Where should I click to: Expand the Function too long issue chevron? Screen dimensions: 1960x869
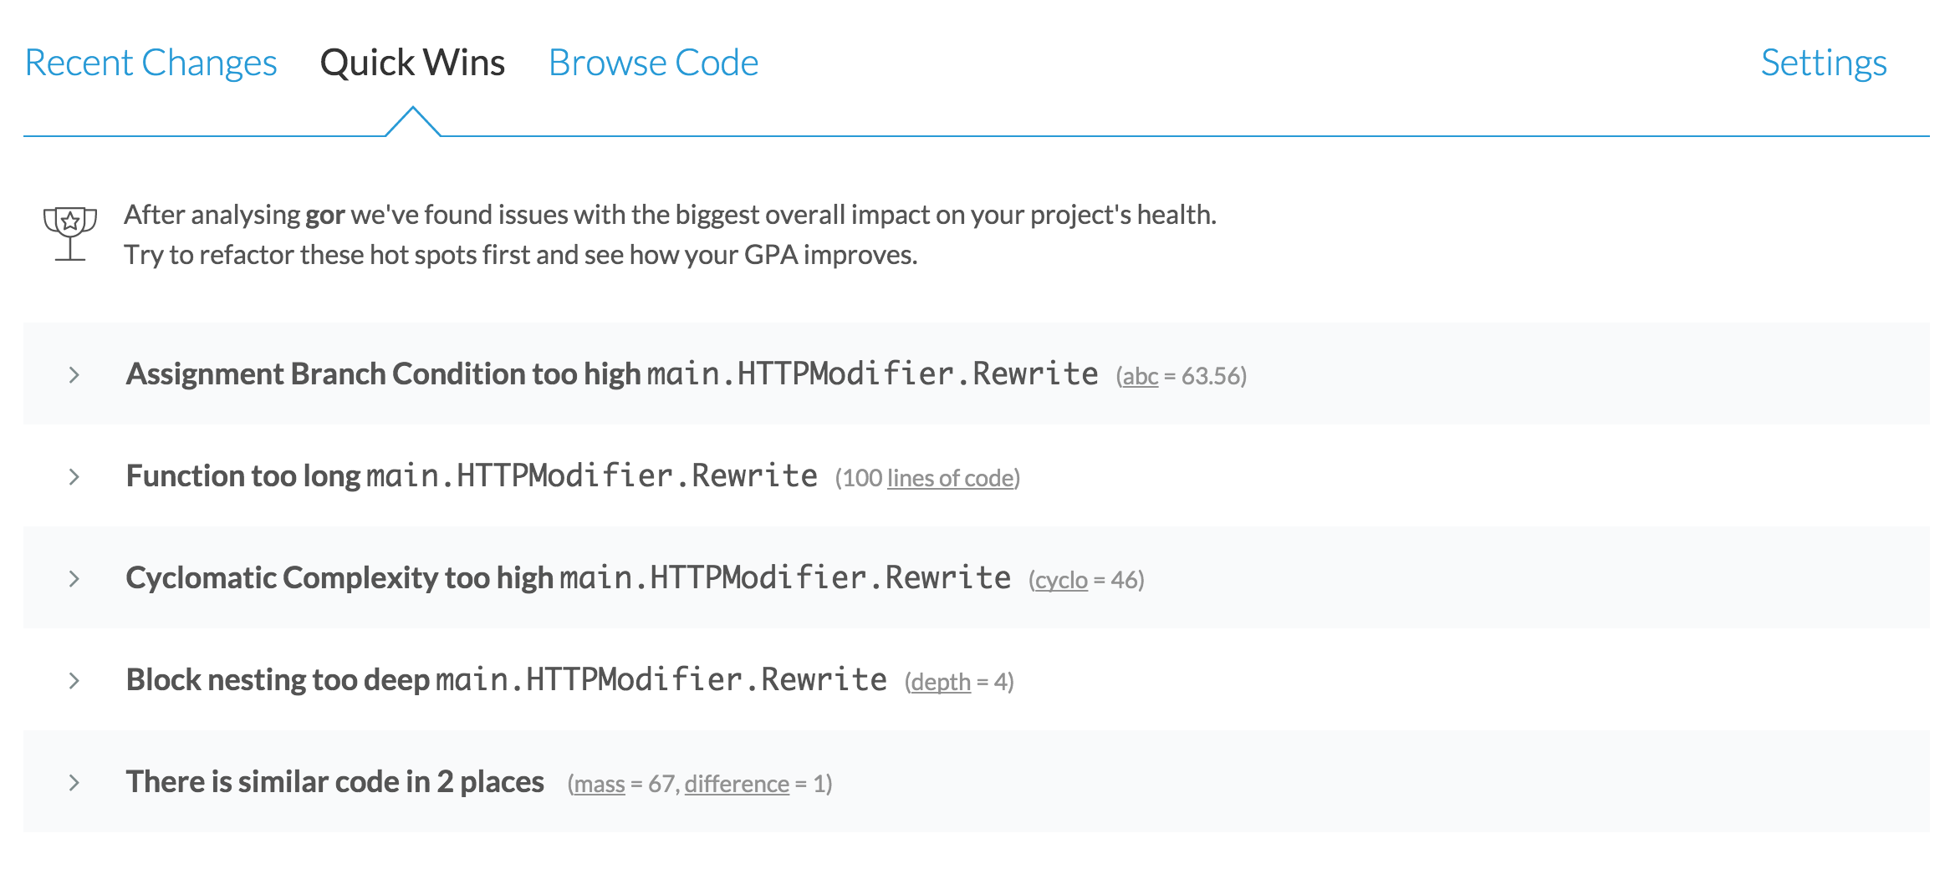(74, 476)
